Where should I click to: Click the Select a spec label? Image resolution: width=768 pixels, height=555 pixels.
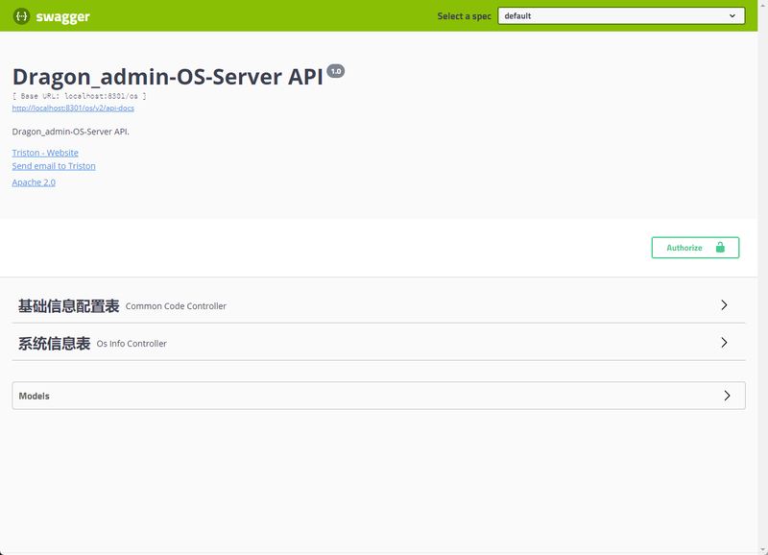(x=464, y=16)
